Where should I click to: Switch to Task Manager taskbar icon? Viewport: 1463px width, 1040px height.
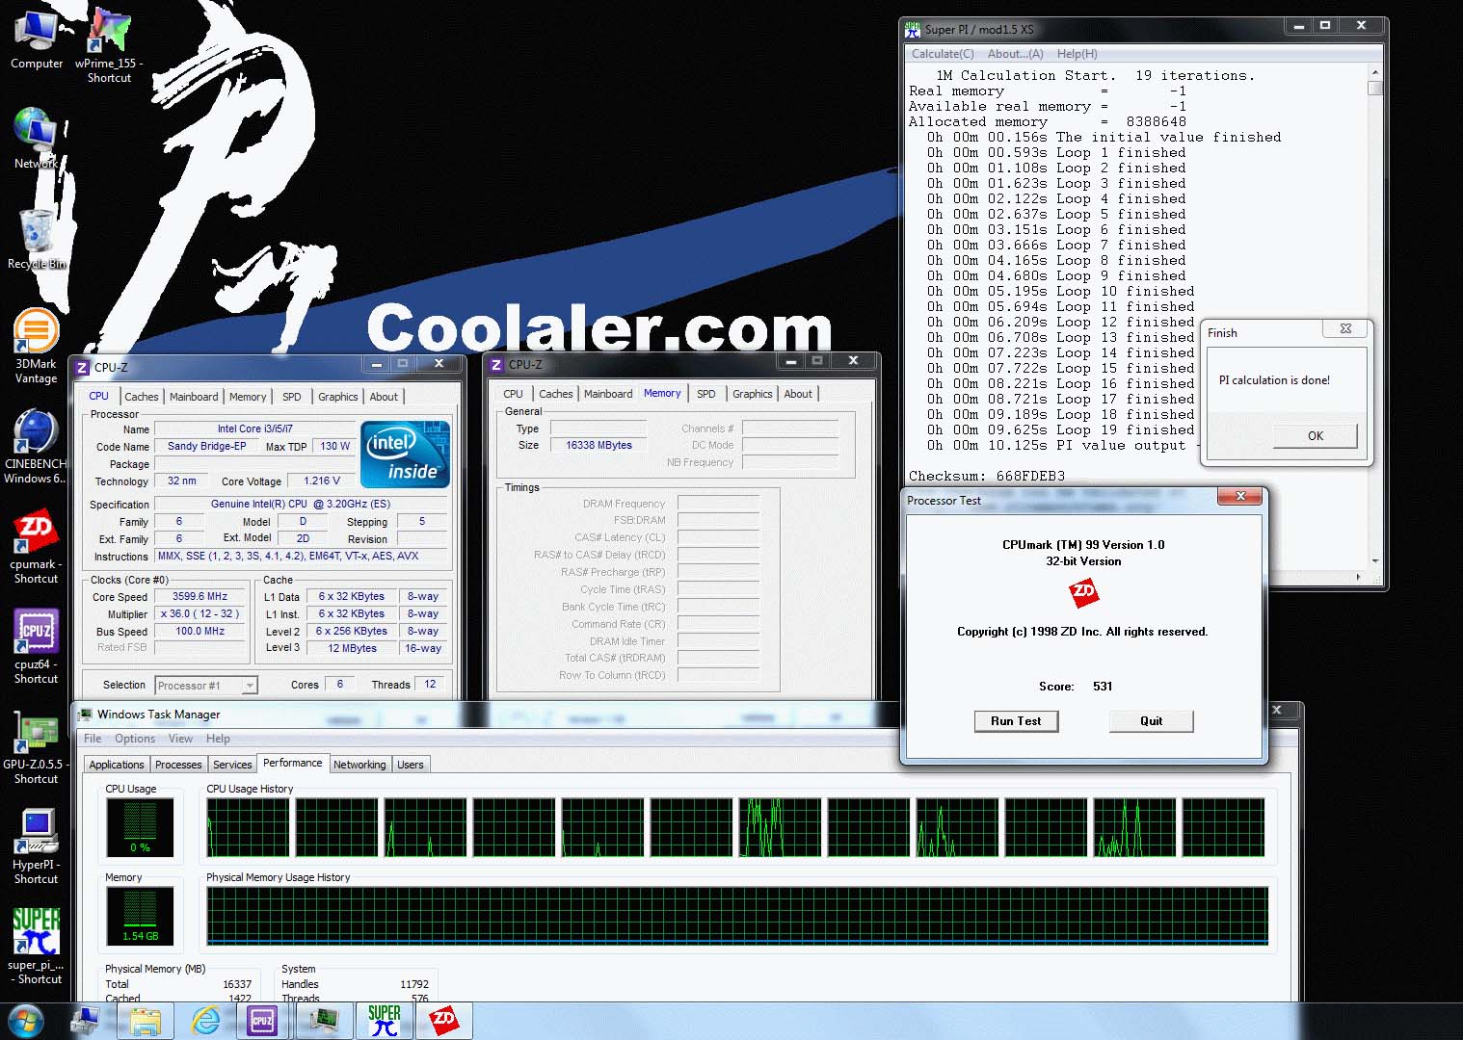tap(323, 1021)
